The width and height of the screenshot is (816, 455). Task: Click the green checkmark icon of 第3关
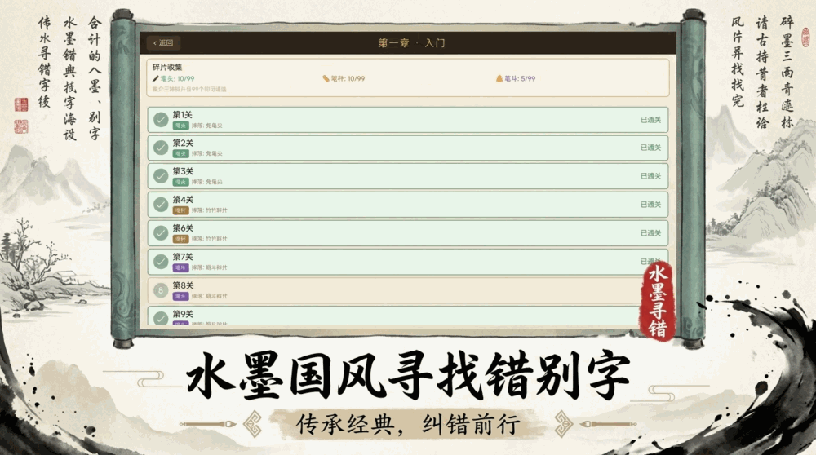(x=161, y=176)
